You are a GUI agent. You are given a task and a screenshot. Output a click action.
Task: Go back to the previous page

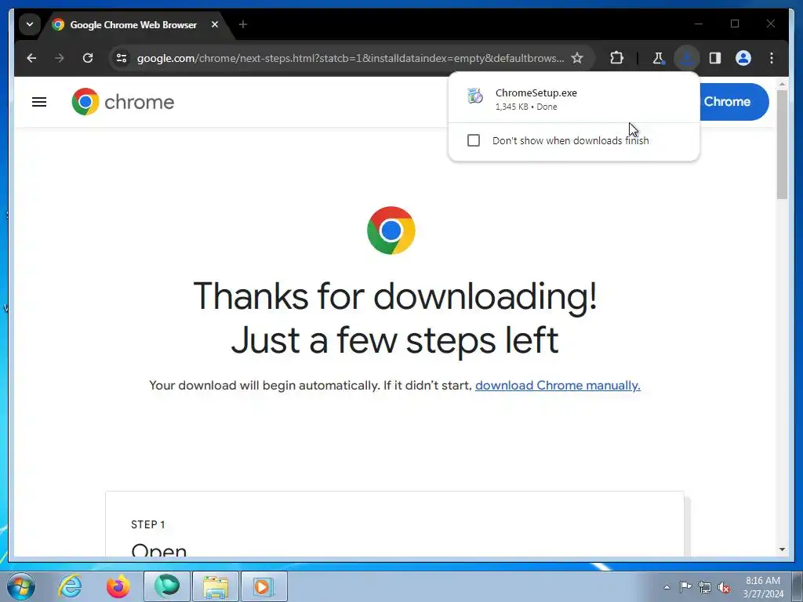coord(31,58)
